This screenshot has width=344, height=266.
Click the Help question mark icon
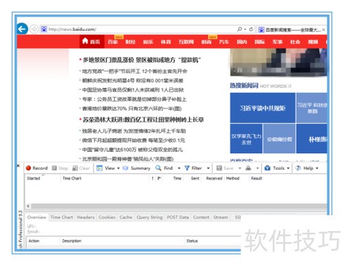pyautogui.click(x=298, y=168)
